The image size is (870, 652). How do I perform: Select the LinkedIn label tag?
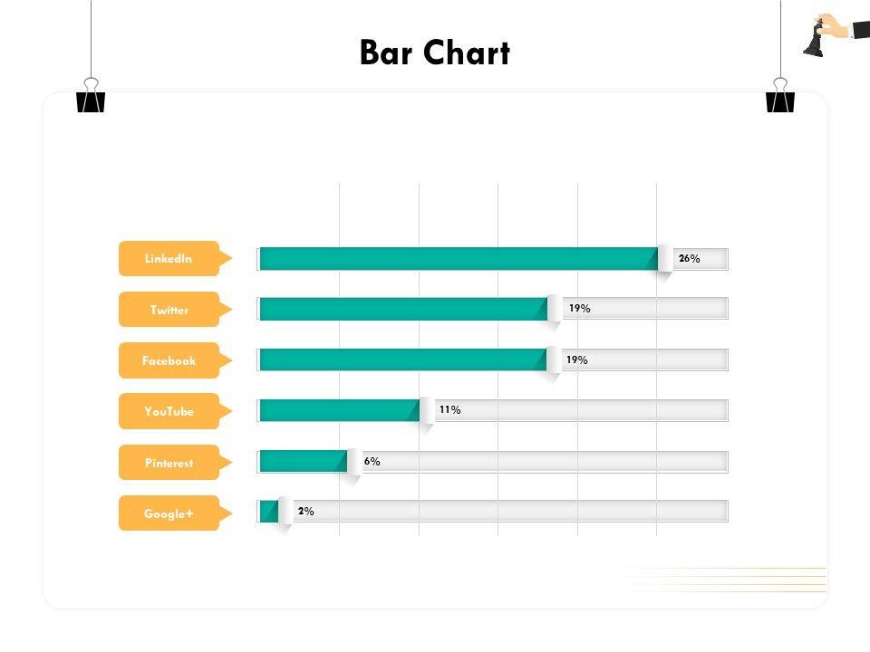tap(169, 258)
